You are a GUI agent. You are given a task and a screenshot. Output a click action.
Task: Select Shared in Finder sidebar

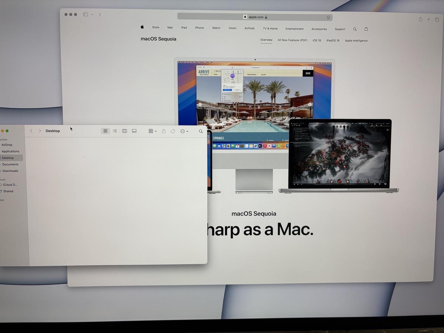(8, 191)
